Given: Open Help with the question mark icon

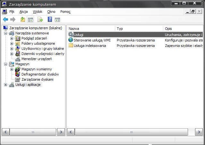Looking at the screenshot, I should click(x=50, y=20).
